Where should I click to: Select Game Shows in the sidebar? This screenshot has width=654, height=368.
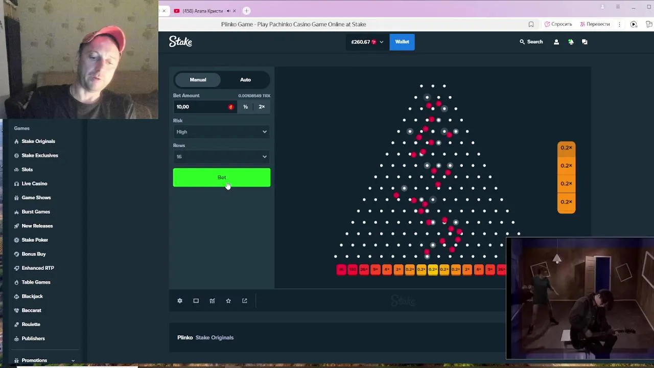pos(36,197)
